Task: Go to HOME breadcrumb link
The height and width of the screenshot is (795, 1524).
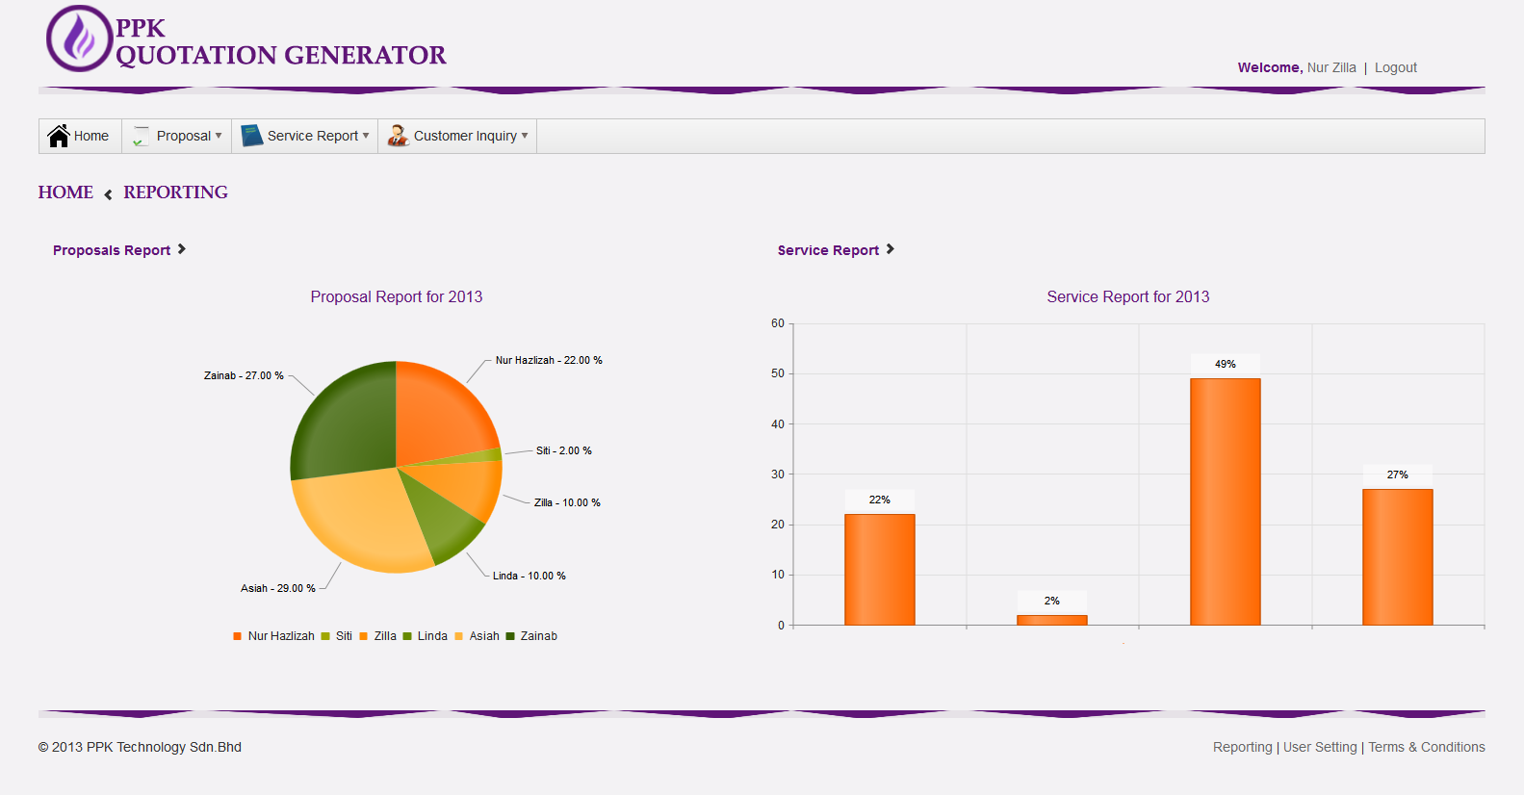Action: [65, 192]
